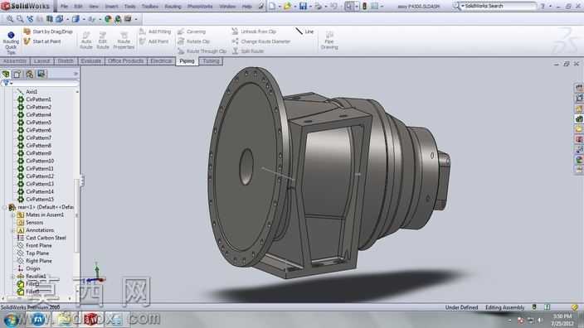Open Route Properties

coord(124,40)
